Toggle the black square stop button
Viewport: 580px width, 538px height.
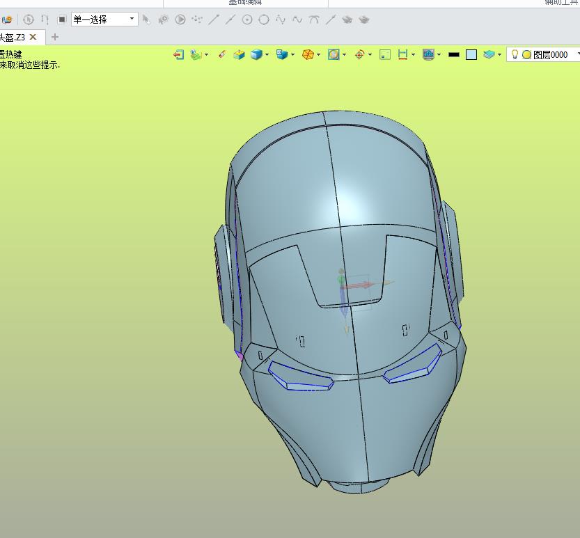(x=61, y=19)
